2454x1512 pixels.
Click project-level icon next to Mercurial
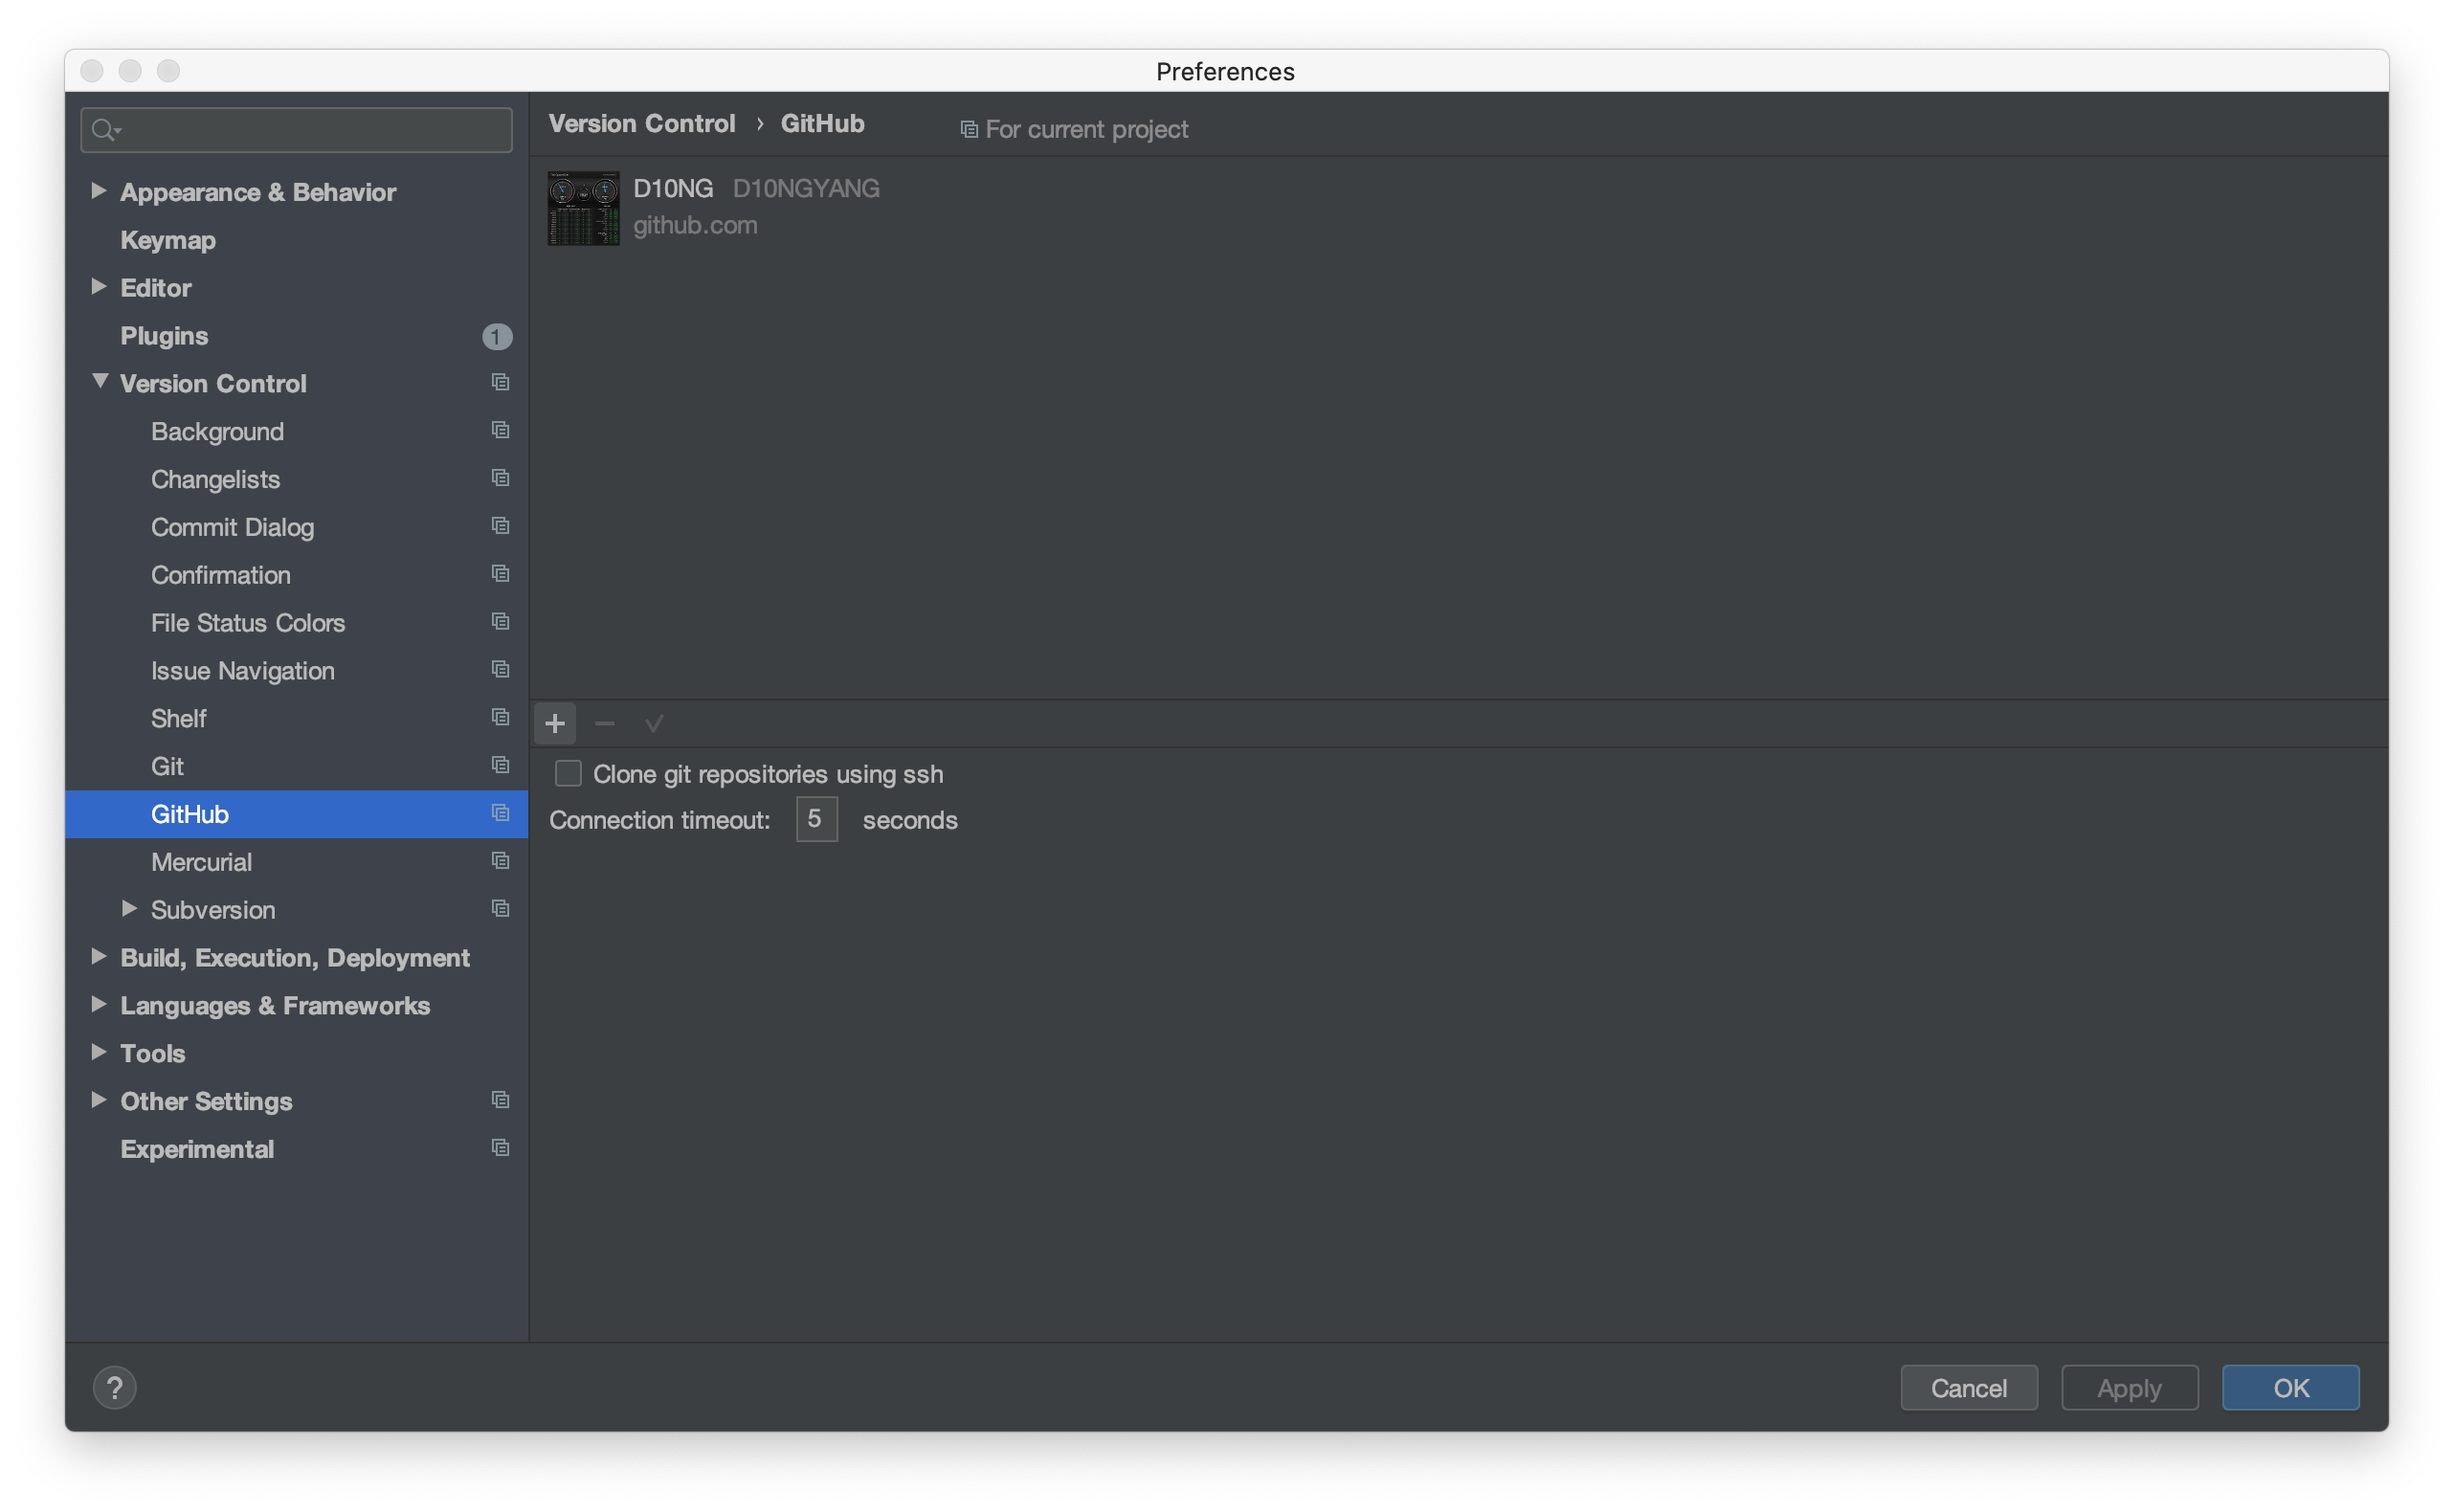(x=500, y=861)
